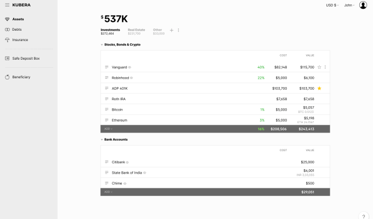
Task: Open the Beneficiary page
Action: coord(21,77)
